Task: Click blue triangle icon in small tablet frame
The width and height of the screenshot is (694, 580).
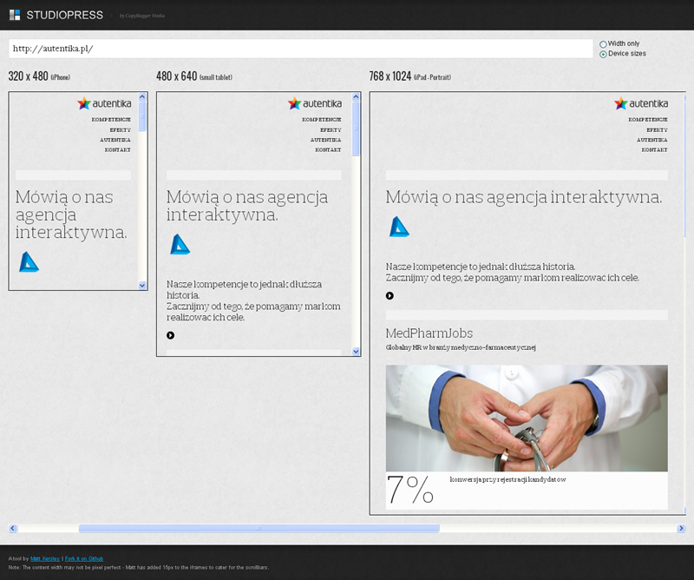Action: (x=180, y=244)
